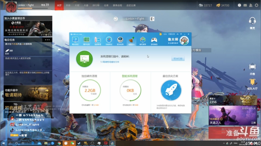Click the 功能升级中 敬请期待 banner
Screen dimensions: 261x146
28,93
